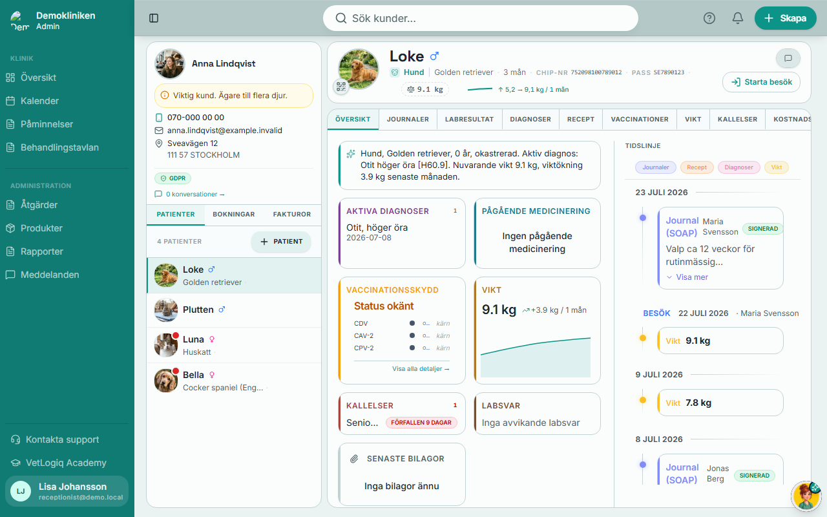Open the assistant avatar in bottom corner
Image resolution: width=827 pixels, height=517 pixels.
click(x=806, y=496)
